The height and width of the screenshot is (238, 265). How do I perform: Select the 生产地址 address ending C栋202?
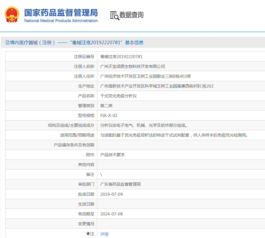pyautogui.click(x=157, y=86)
